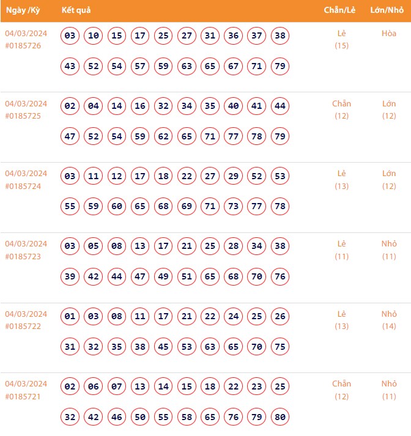
Task: Select the Chẵn/Lẻ column header
Action: pyautogui.click(x=341, y=11)
